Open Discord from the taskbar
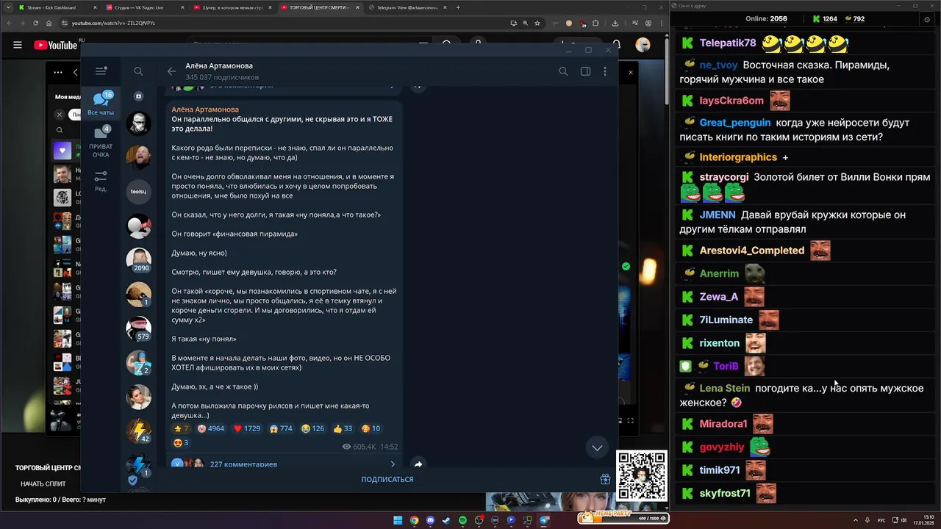 [x=430, y=520]
